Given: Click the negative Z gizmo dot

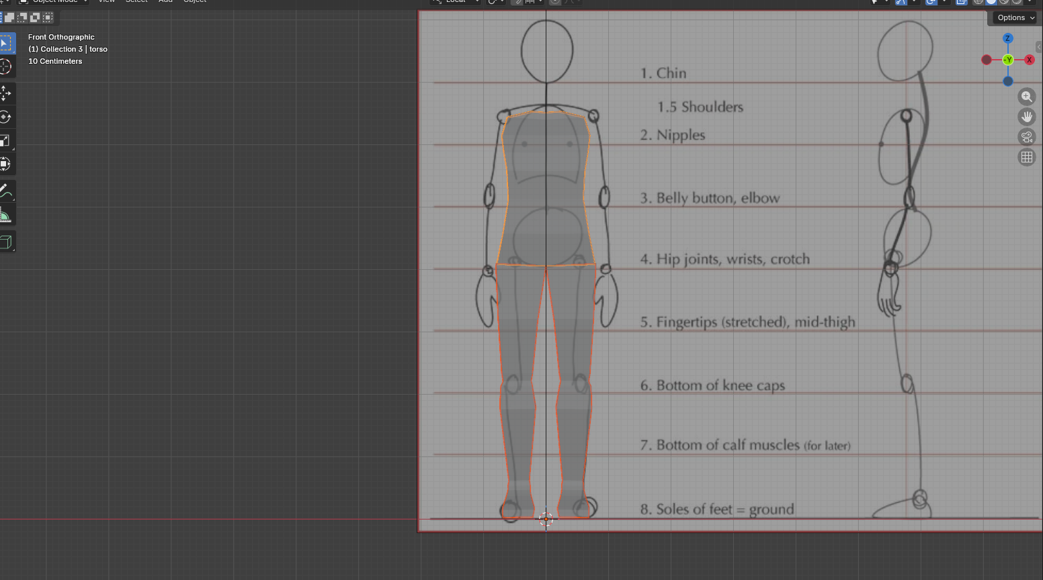Looking at the screenshot, I should coord(1007,81).
